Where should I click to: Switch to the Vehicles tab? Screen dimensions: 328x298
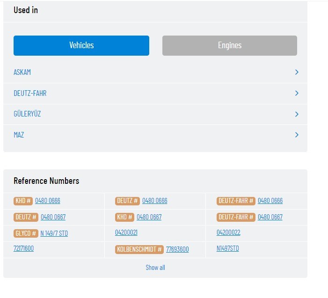(81, 45)
